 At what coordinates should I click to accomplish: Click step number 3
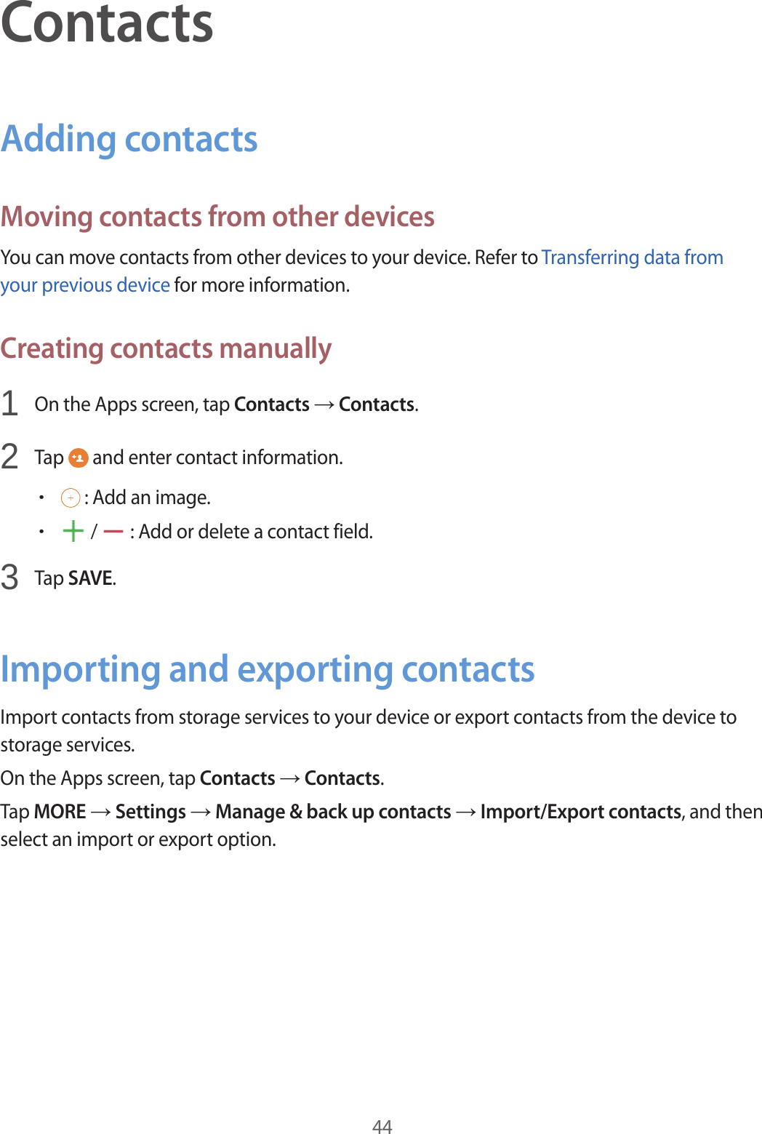point(9,578)
